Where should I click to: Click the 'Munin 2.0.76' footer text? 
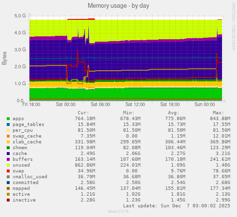[x=118, y=211]
